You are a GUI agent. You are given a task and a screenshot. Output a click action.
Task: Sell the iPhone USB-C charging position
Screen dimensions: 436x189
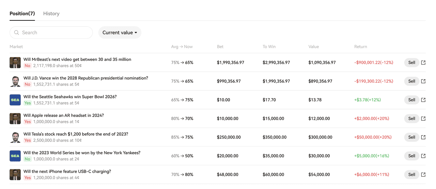click(x=411, y=175)
